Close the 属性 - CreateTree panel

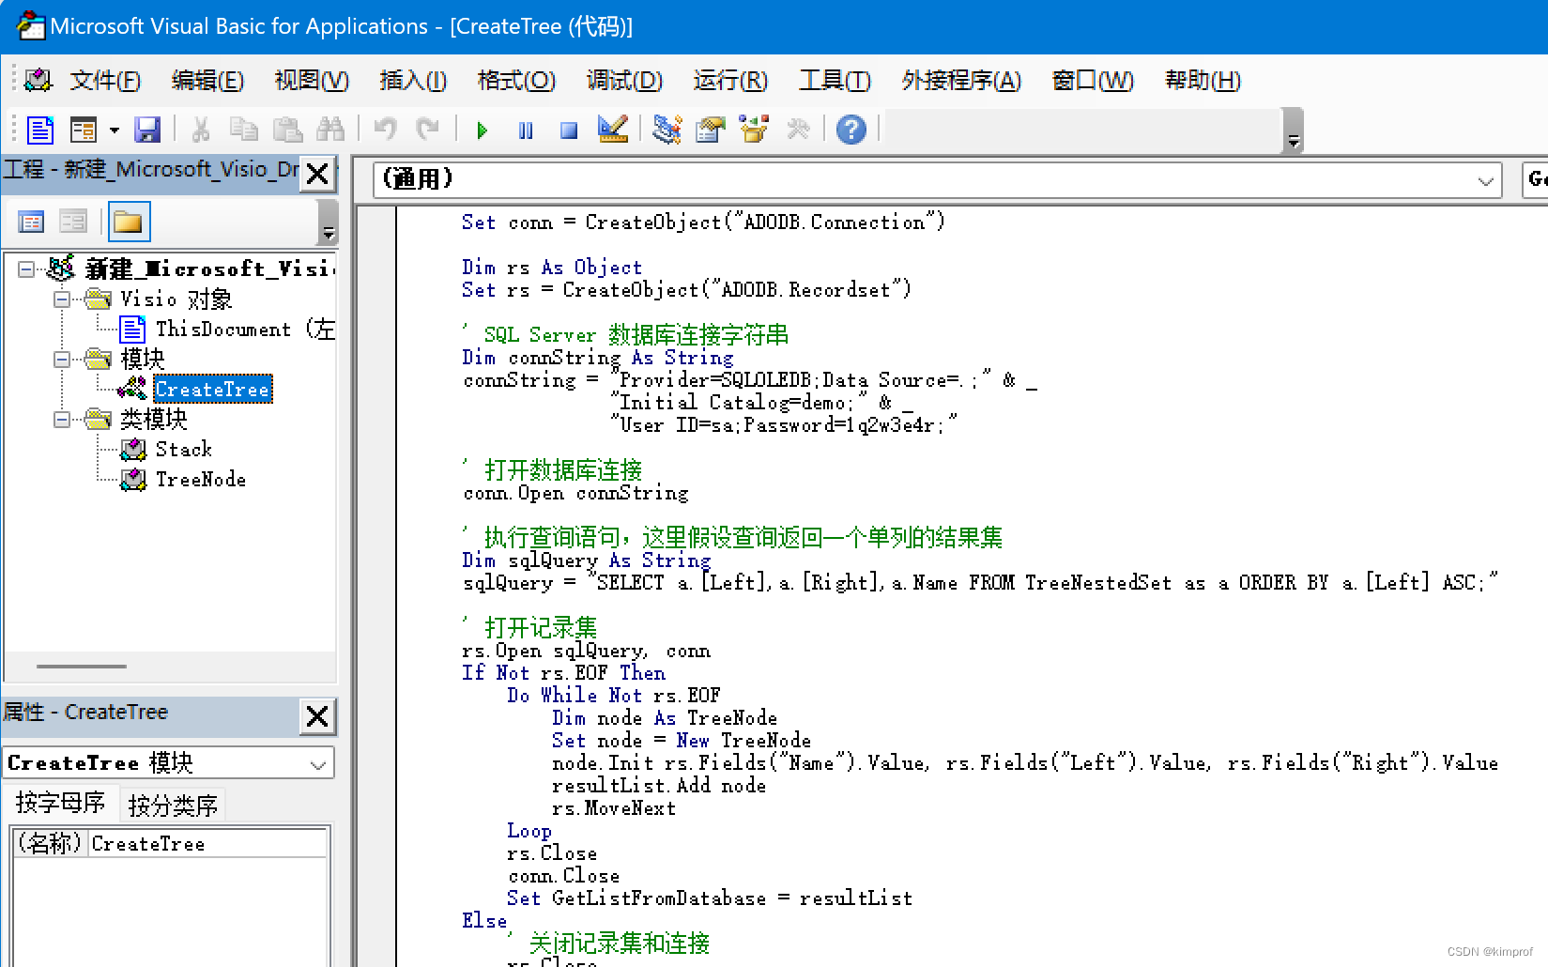click(x=318, y=717)
